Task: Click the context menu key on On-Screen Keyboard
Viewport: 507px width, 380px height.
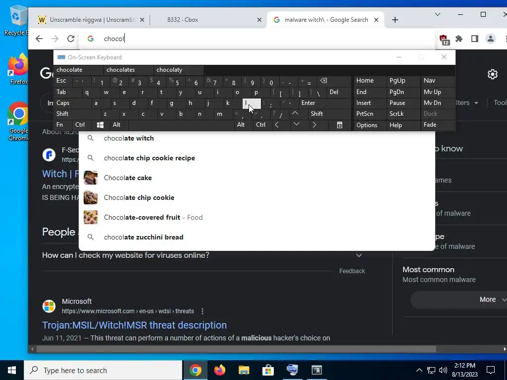Action: point(340,125)
